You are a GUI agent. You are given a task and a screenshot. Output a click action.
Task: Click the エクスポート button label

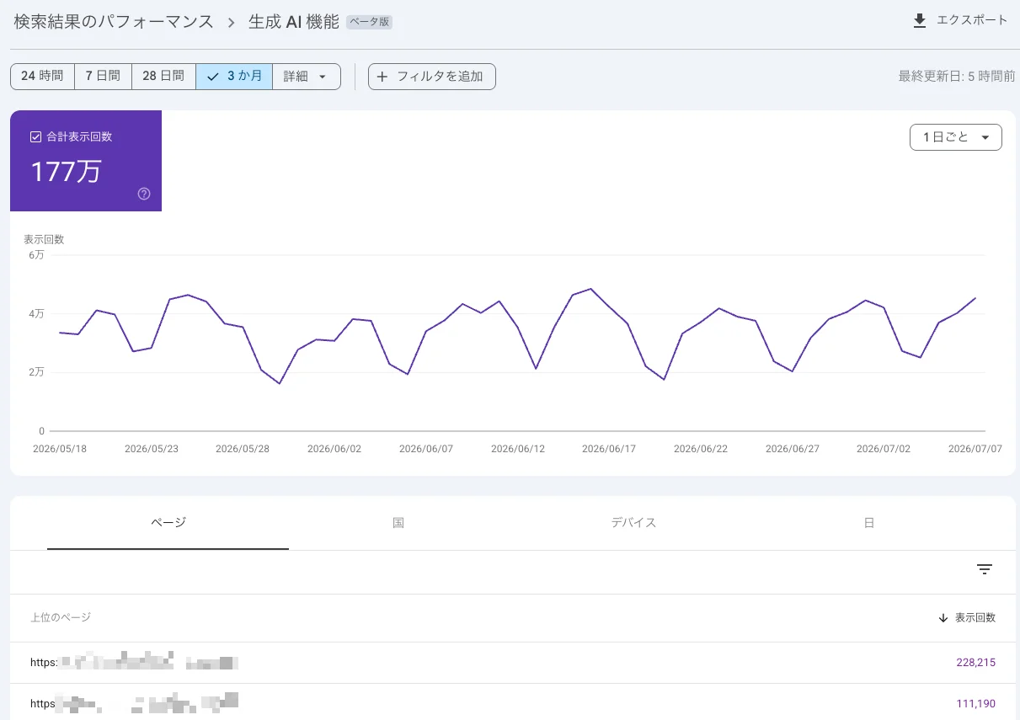click(972, 21)
